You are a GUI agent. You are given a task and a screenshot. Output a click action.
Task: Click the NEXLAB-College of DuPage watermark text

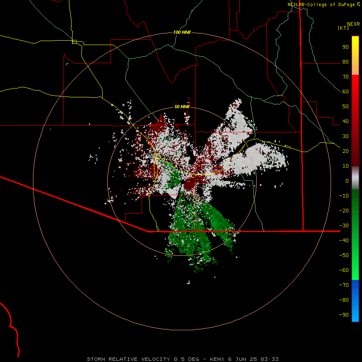pos(324,4)
